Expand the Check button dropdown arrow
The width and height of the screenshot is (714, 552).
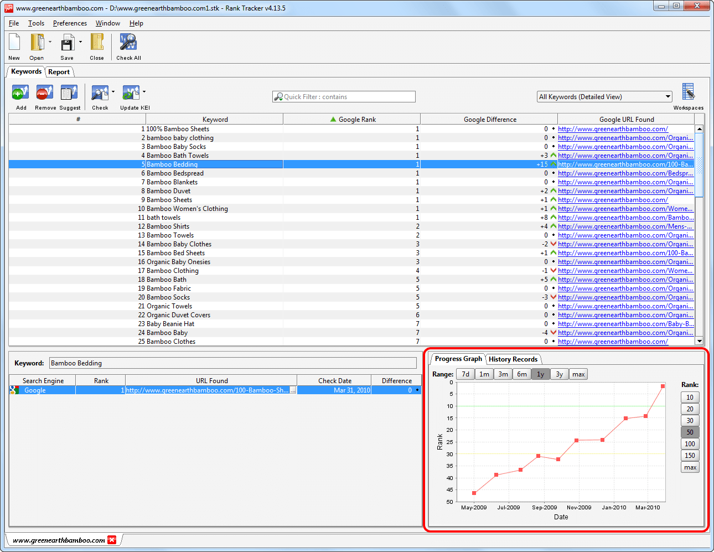click(x=113, y=92)
